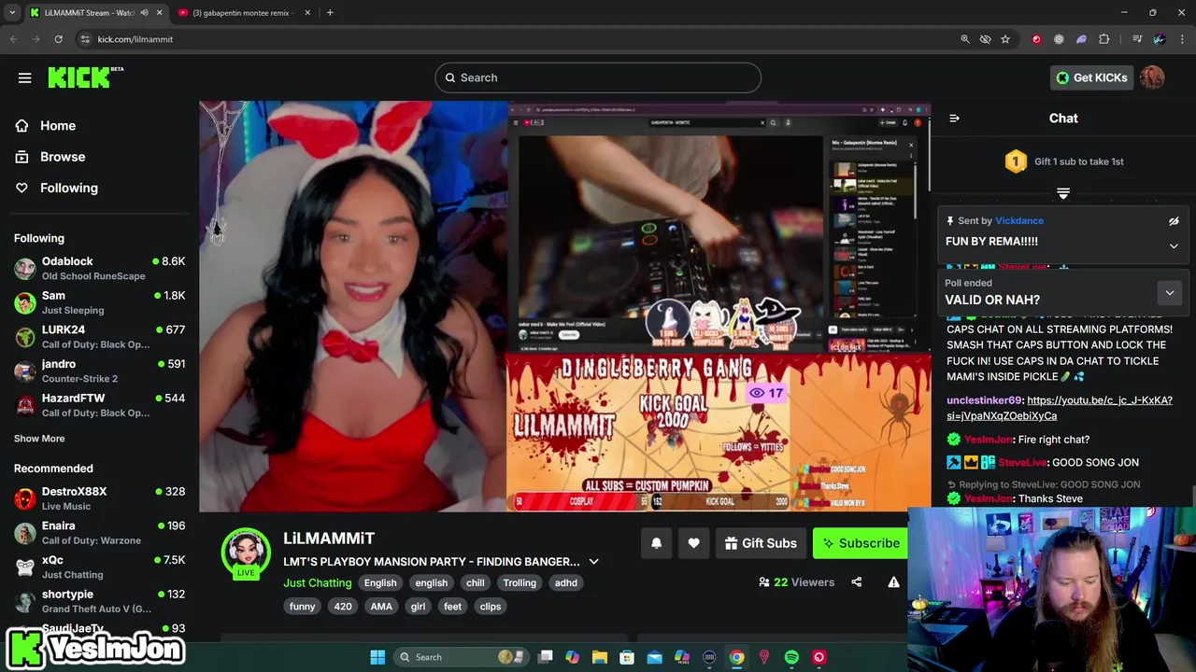1196x672 pixels.
Task: Open xQc recommended channel
Action: [99, 567]
